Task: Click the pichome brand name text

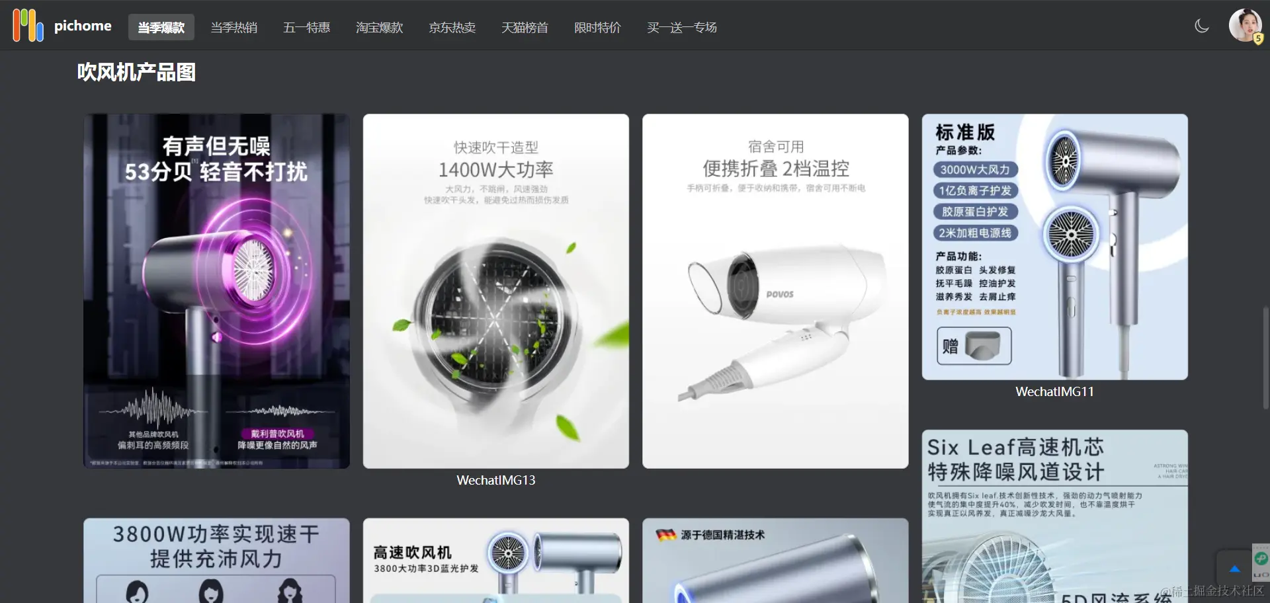Action: pyautogui.click(x=83, y=26)
